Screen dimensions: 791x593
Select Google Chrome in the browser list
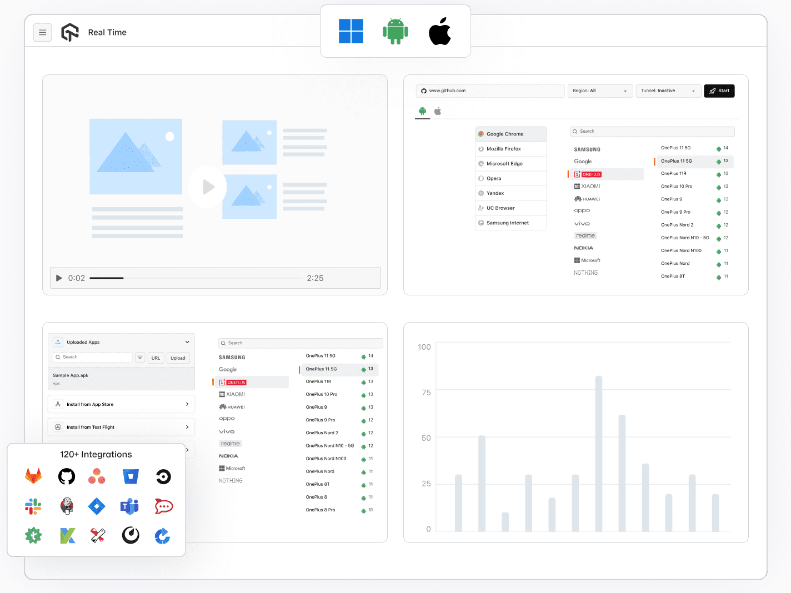coord(511,134)
